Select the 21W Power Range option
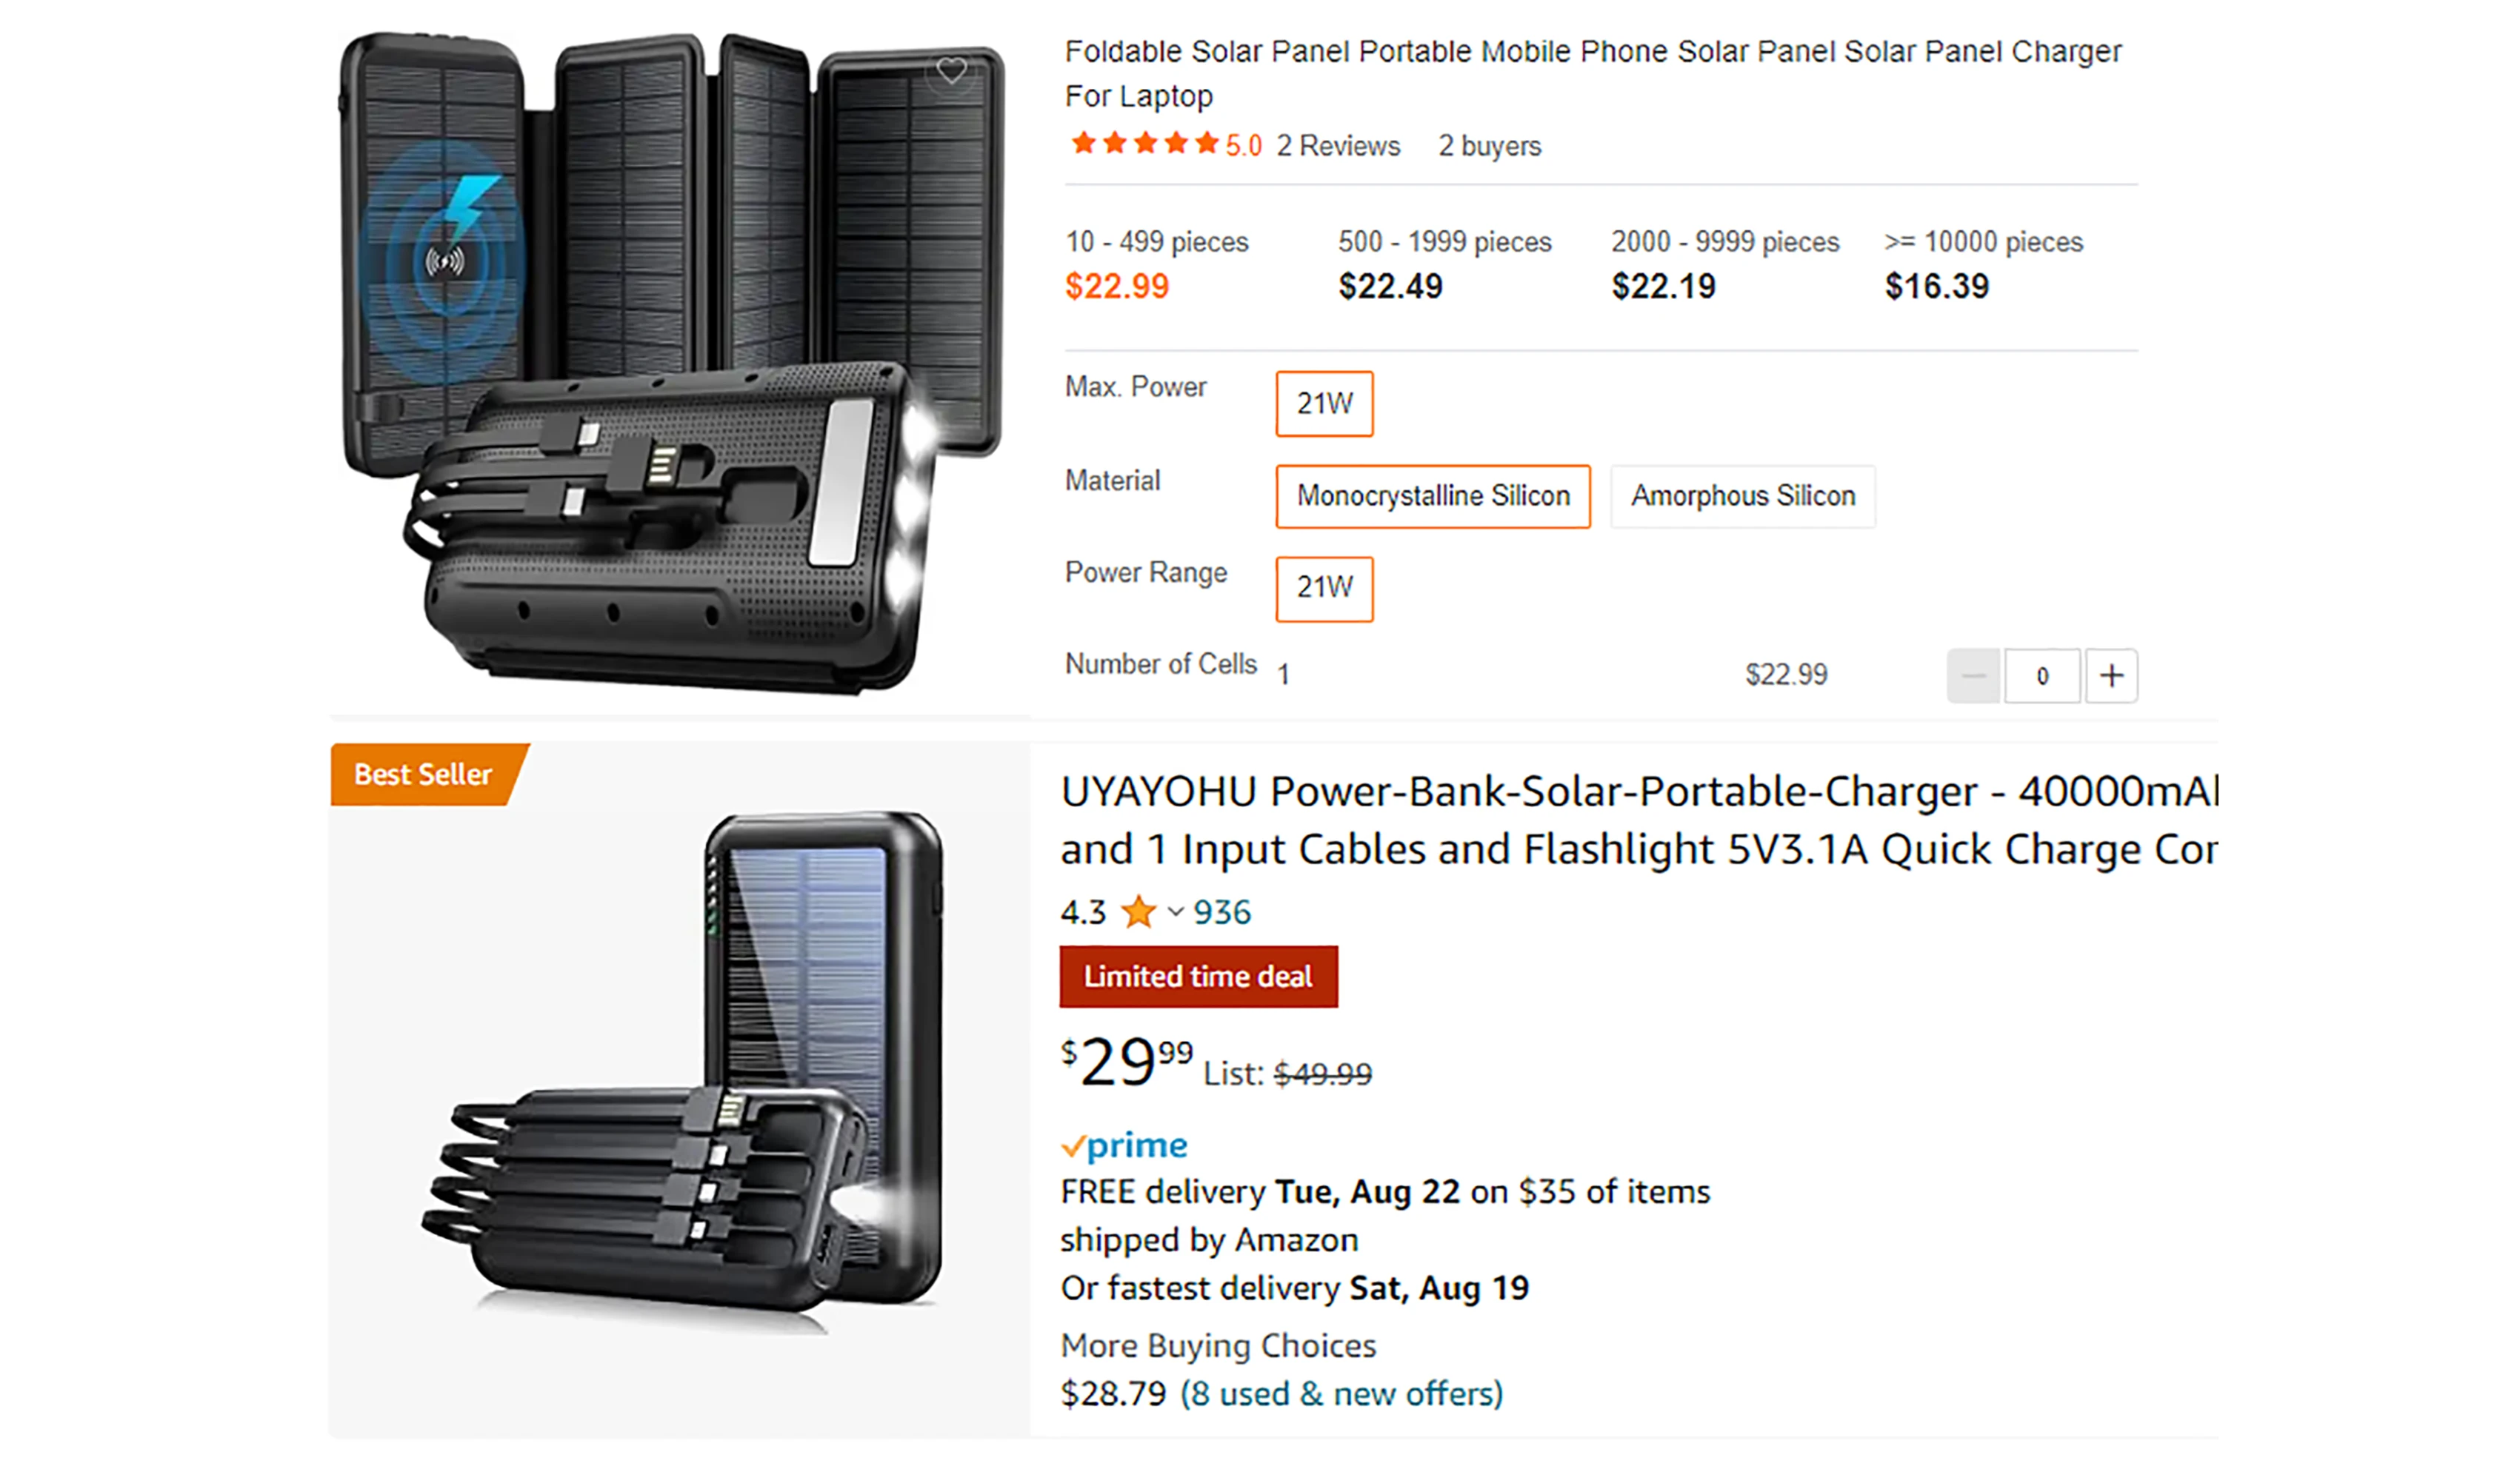This screenshot has width=2520, height=1469. [x=1324, y=588]
